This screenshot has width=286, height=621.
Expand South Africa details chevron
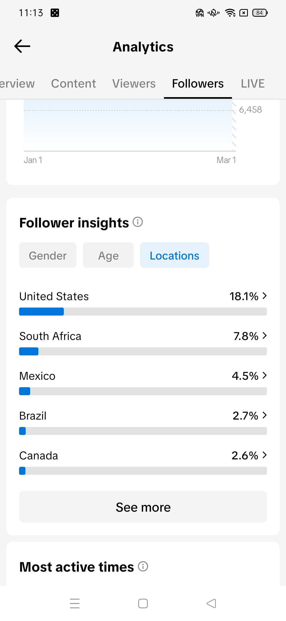click(x=264, y=335)
